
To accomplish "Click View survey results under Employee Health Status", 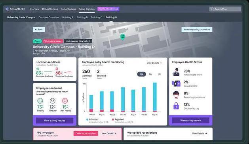I will [191, 121].
